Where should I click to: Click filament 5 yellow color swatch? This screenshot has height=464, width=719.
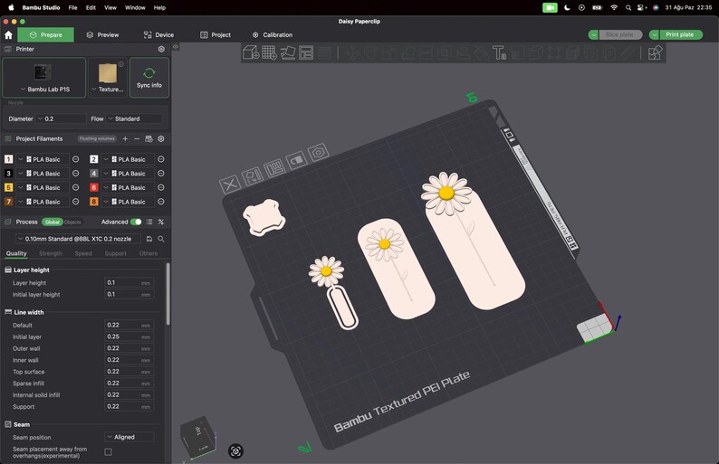[x=8, y=187]
